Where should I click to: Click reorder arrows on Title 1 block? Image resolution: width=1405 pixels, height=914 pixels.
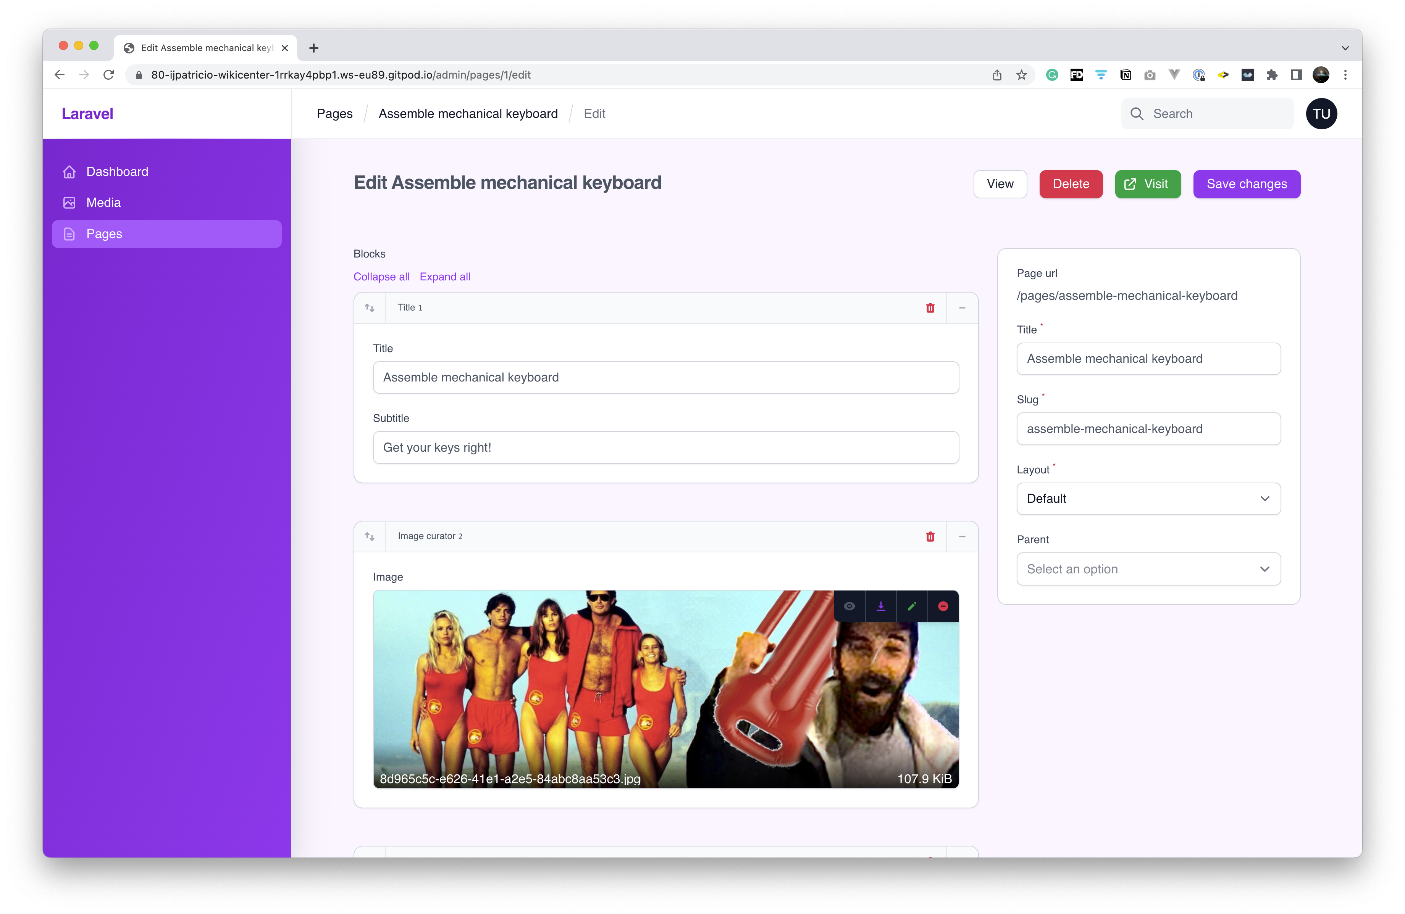click(x=370, y=308)
